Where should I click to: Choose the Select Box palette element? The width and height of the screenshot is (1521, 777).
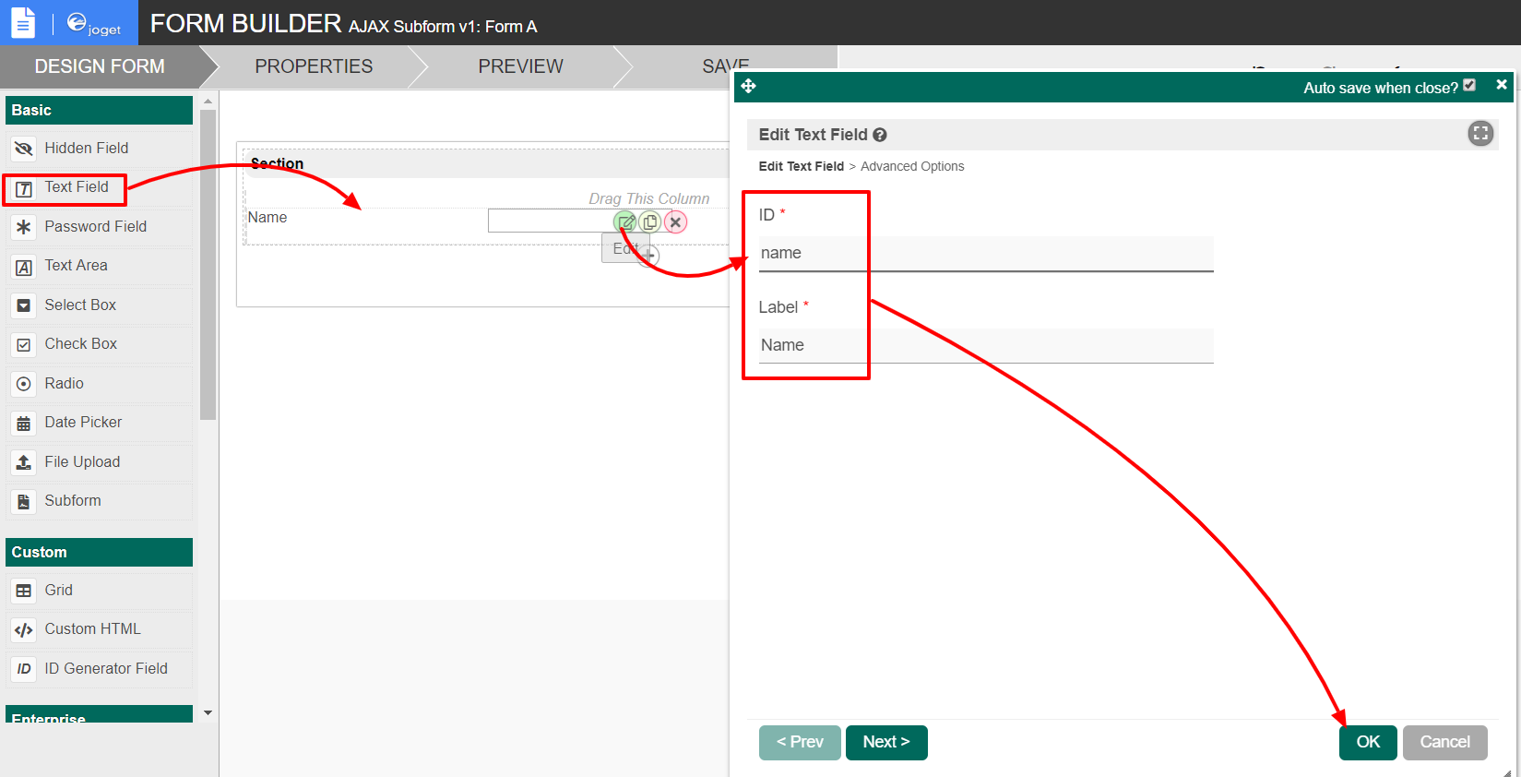click(80, 305)
